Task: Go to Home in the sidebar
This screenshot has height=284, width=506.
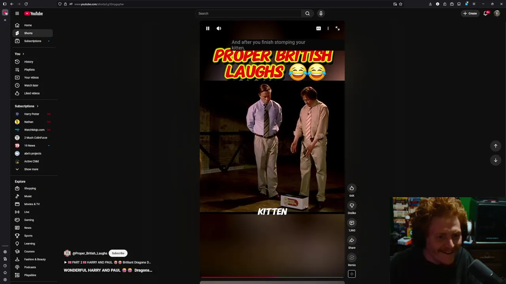Action: pyautogui.click(x=33, y=25)
